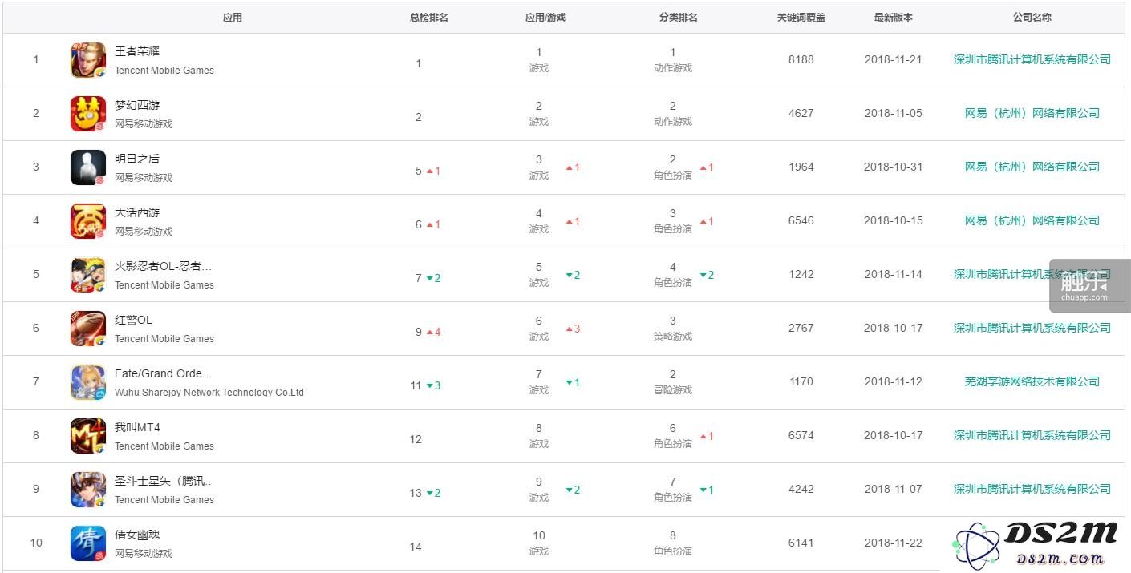Click 策略游戏 category in 红警OL row

pos(672,337)
